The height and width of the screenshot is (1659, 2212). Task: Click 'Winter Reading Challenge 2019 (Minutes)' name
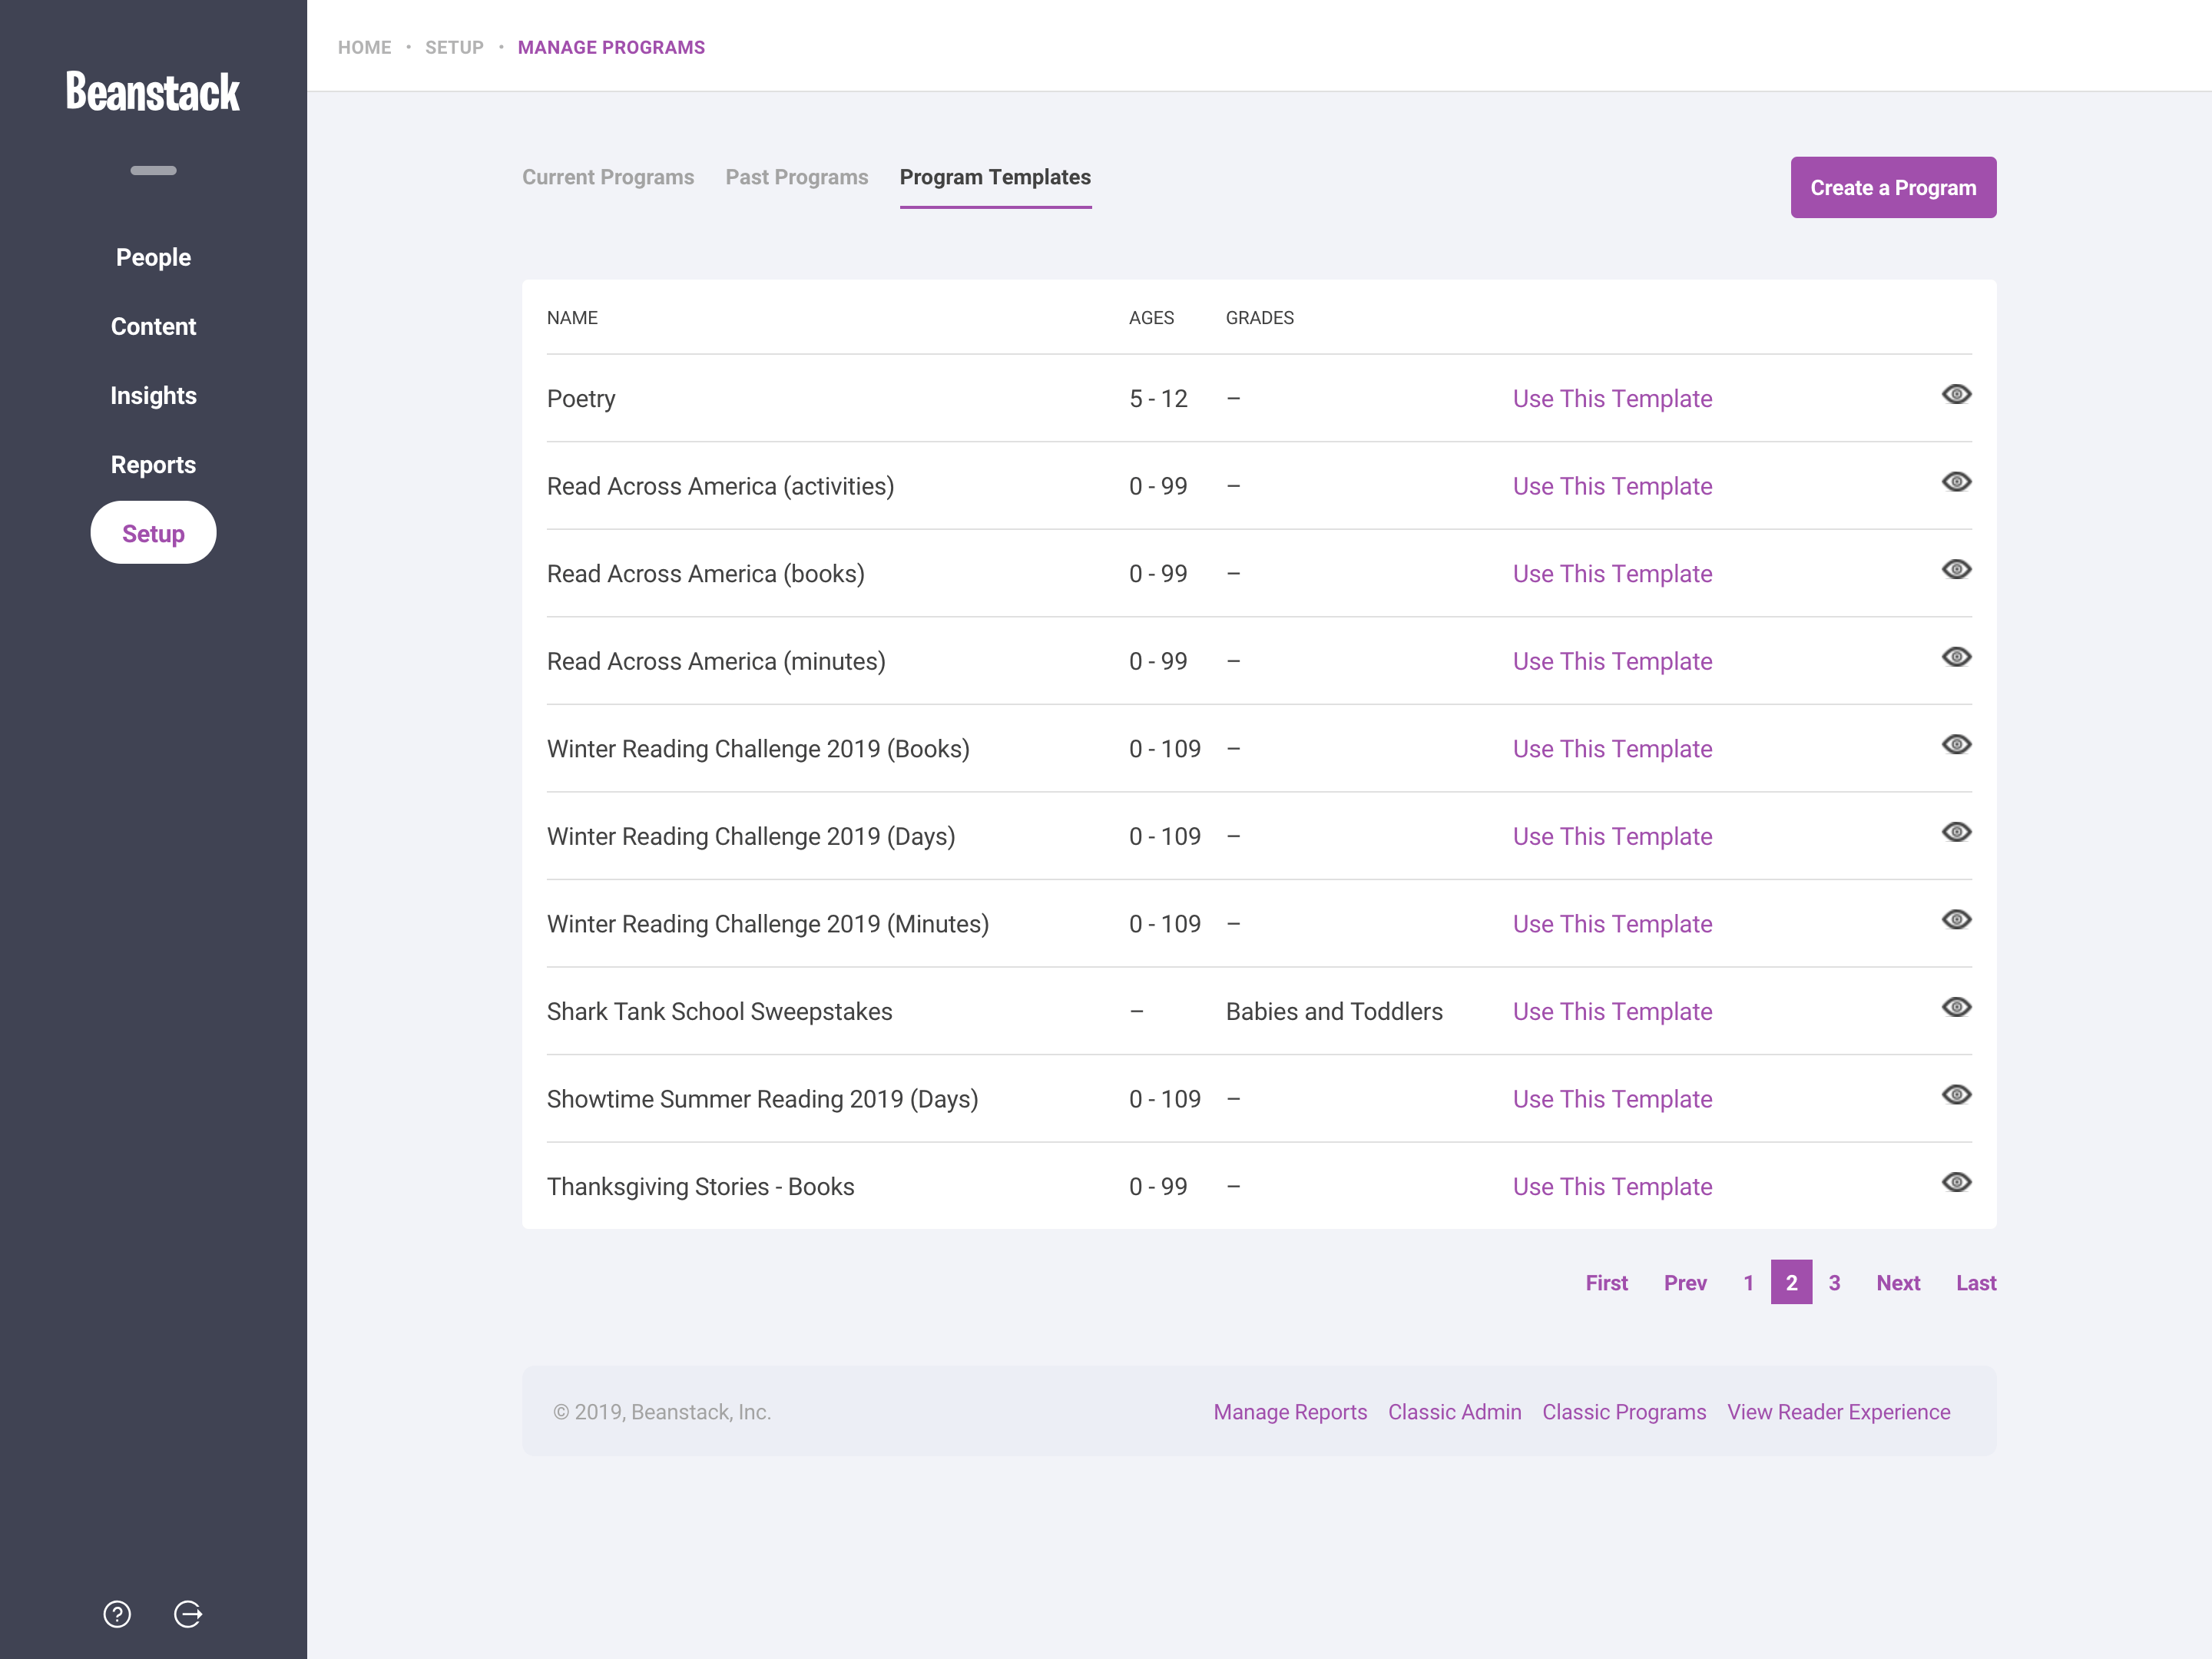point(767,924)
